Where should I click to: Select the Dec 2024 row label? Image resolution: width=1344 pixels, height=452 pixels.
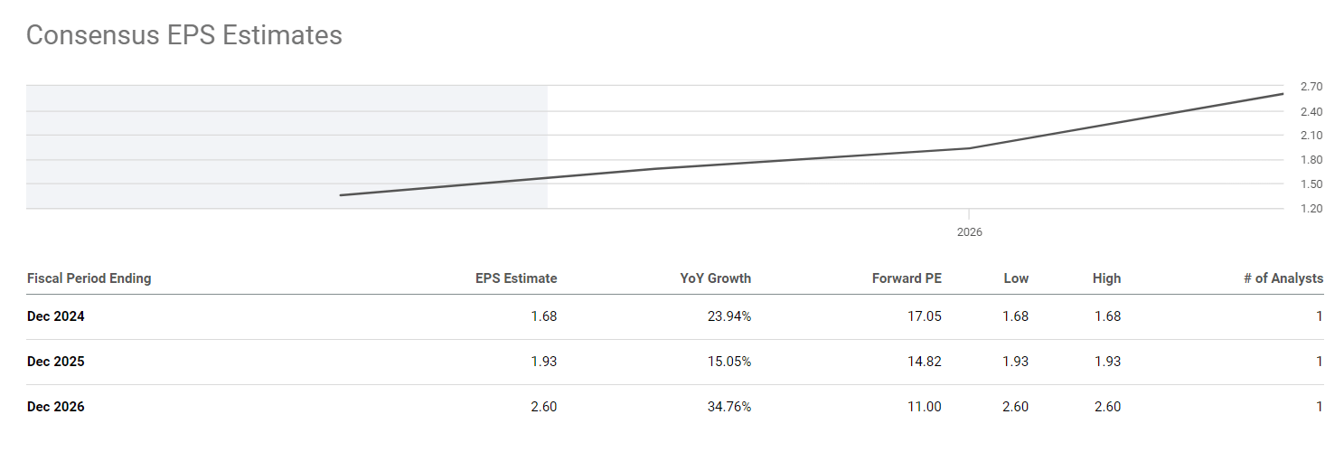coord(56,316)
